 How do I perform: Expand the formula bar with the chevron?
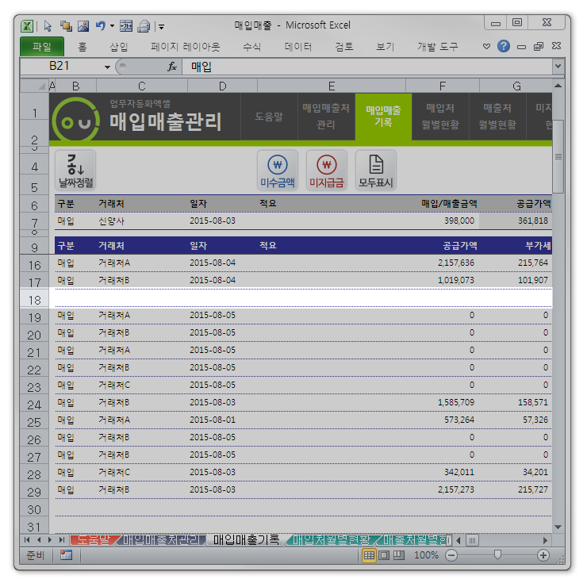click(558, 67)
